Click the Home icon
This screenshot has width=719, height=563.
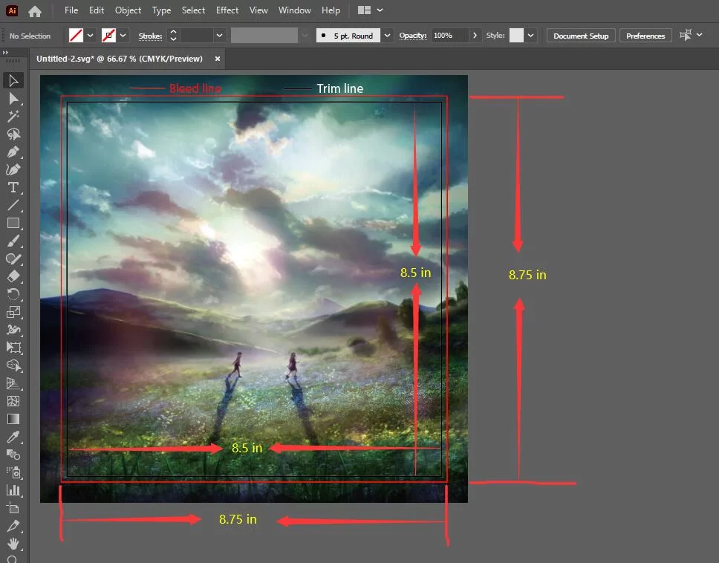[x=35, y=11]
